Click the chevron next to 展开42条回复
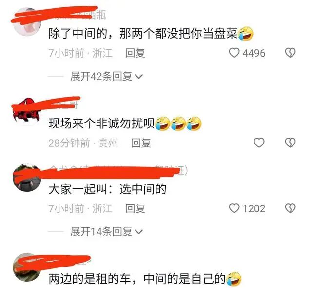The height and width of the screenshot is (288, 312). pyautogui.click(x=138, y=77)
